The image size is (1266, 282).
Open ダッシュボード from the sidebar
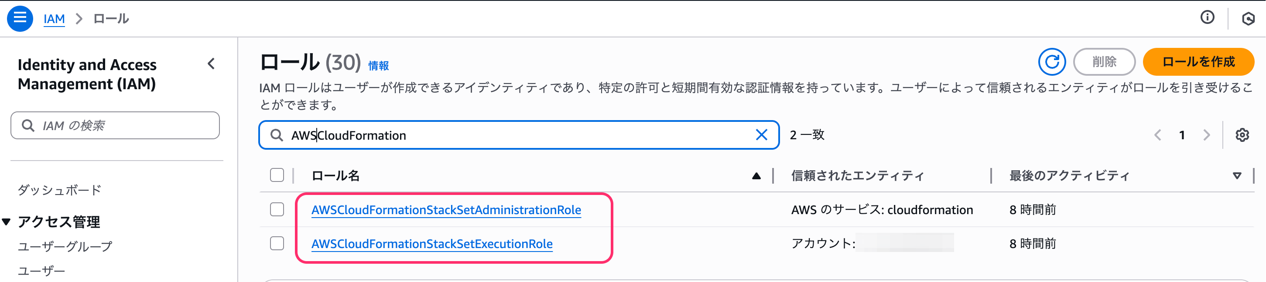[59, 190]
